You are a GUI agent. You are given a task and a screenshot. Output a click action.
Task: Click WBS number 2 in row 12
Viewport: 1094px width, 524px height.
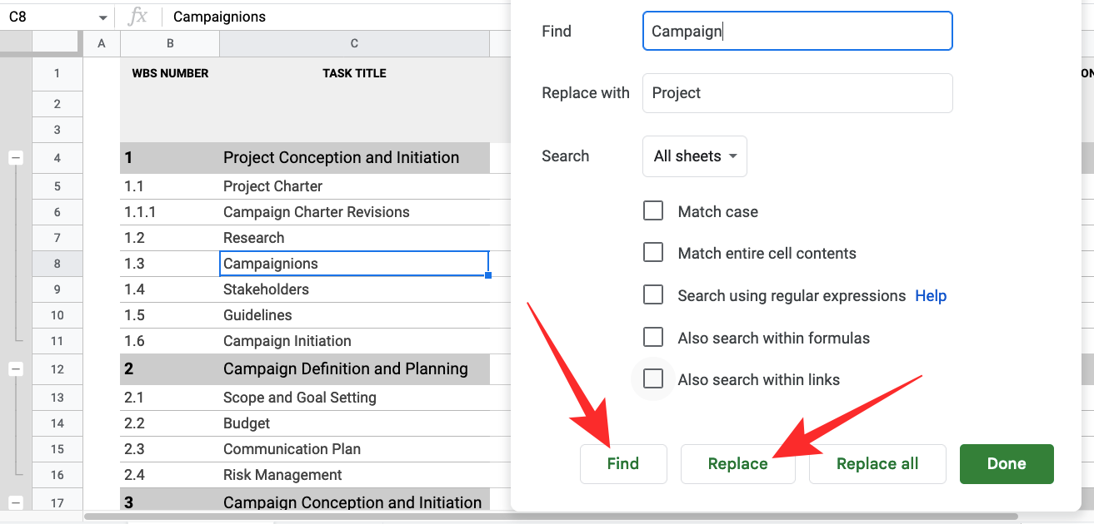pos(170,368)
